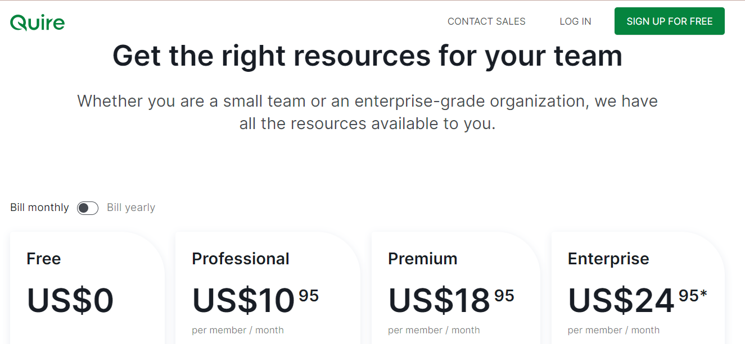Click per member / month under Premium

point(434,330)
